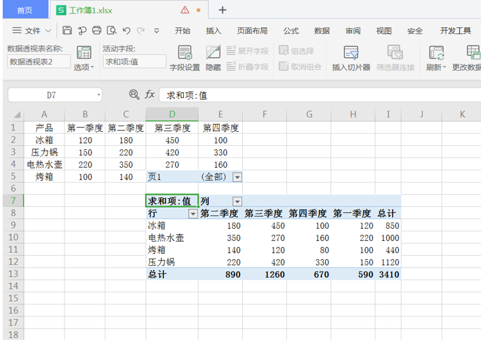Click 组选择 group selection
Viewport: 481px width, 340px height.
click(296, 51)
